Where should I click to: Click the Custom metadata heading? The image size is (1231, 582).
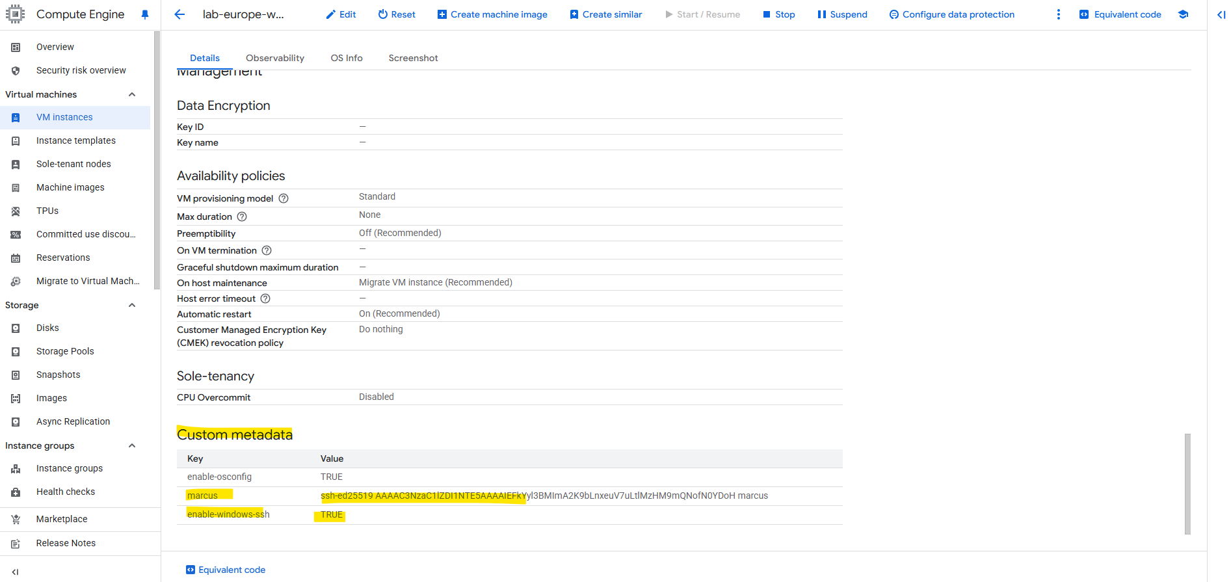click(x=235, y=434)
